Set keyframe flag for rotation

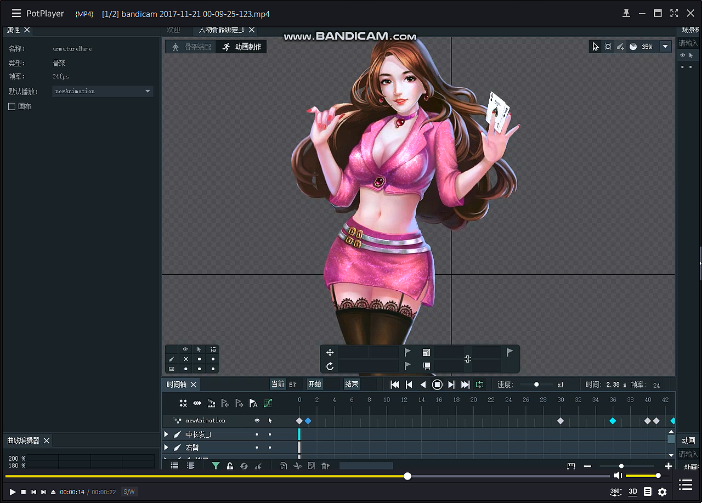click(407, 365)
